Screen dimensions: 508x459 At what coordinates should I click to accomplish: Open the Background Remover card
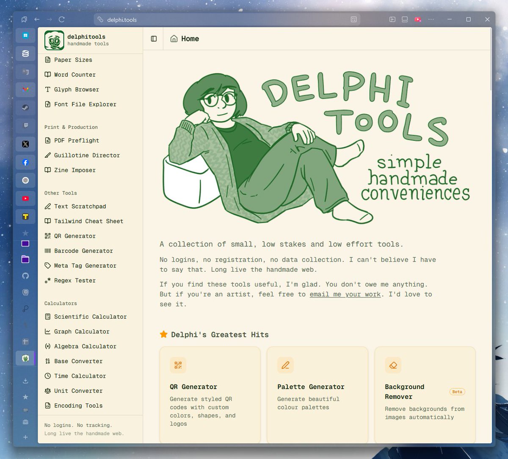point(425,395)
